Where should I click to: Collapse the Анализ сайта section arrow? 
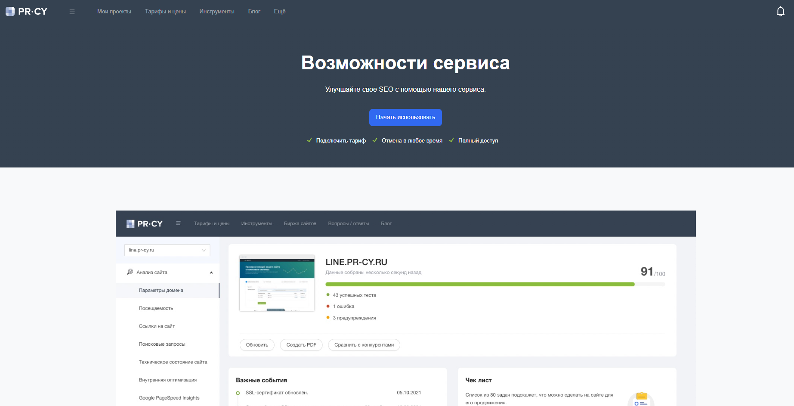point(211,273)
